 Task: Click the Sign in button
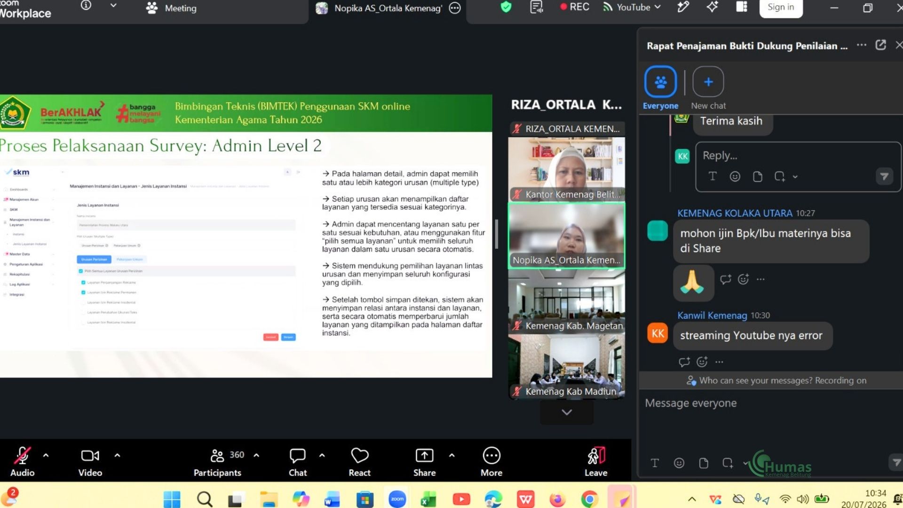(781, 8)
